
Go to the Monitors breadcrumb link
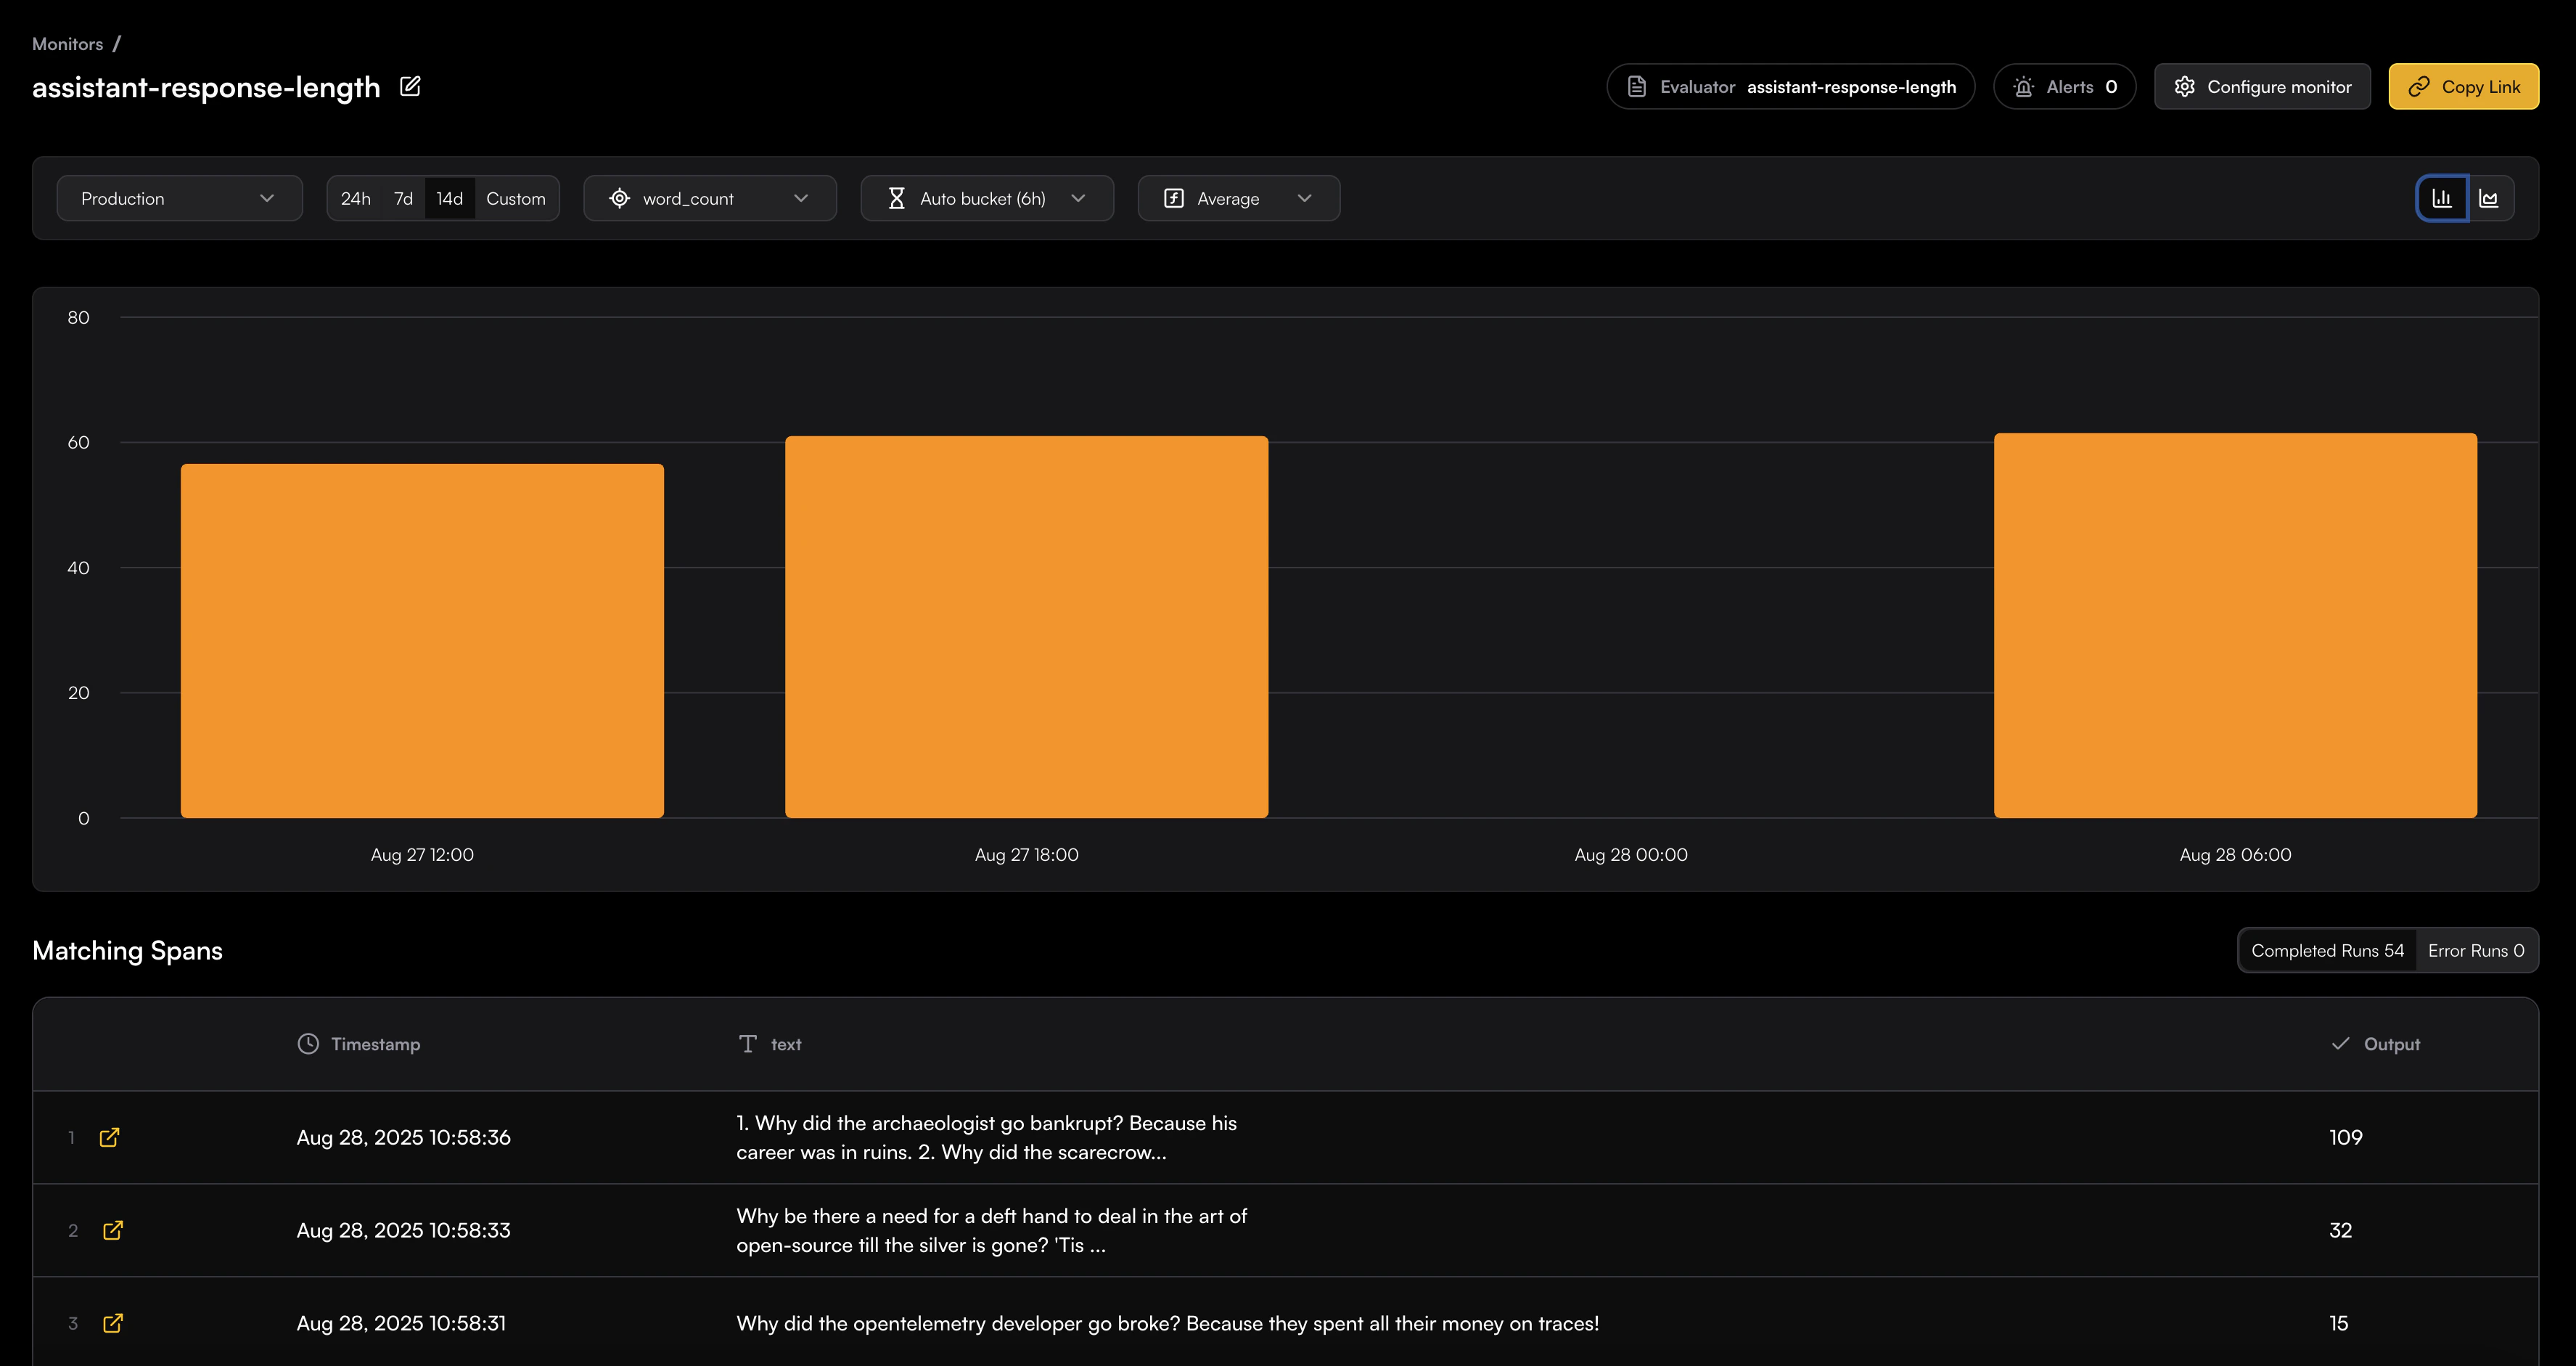[x=67, y=44]
